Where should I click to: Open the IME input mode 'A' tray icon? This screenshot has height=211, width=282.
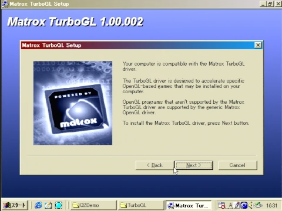[230, 205]
